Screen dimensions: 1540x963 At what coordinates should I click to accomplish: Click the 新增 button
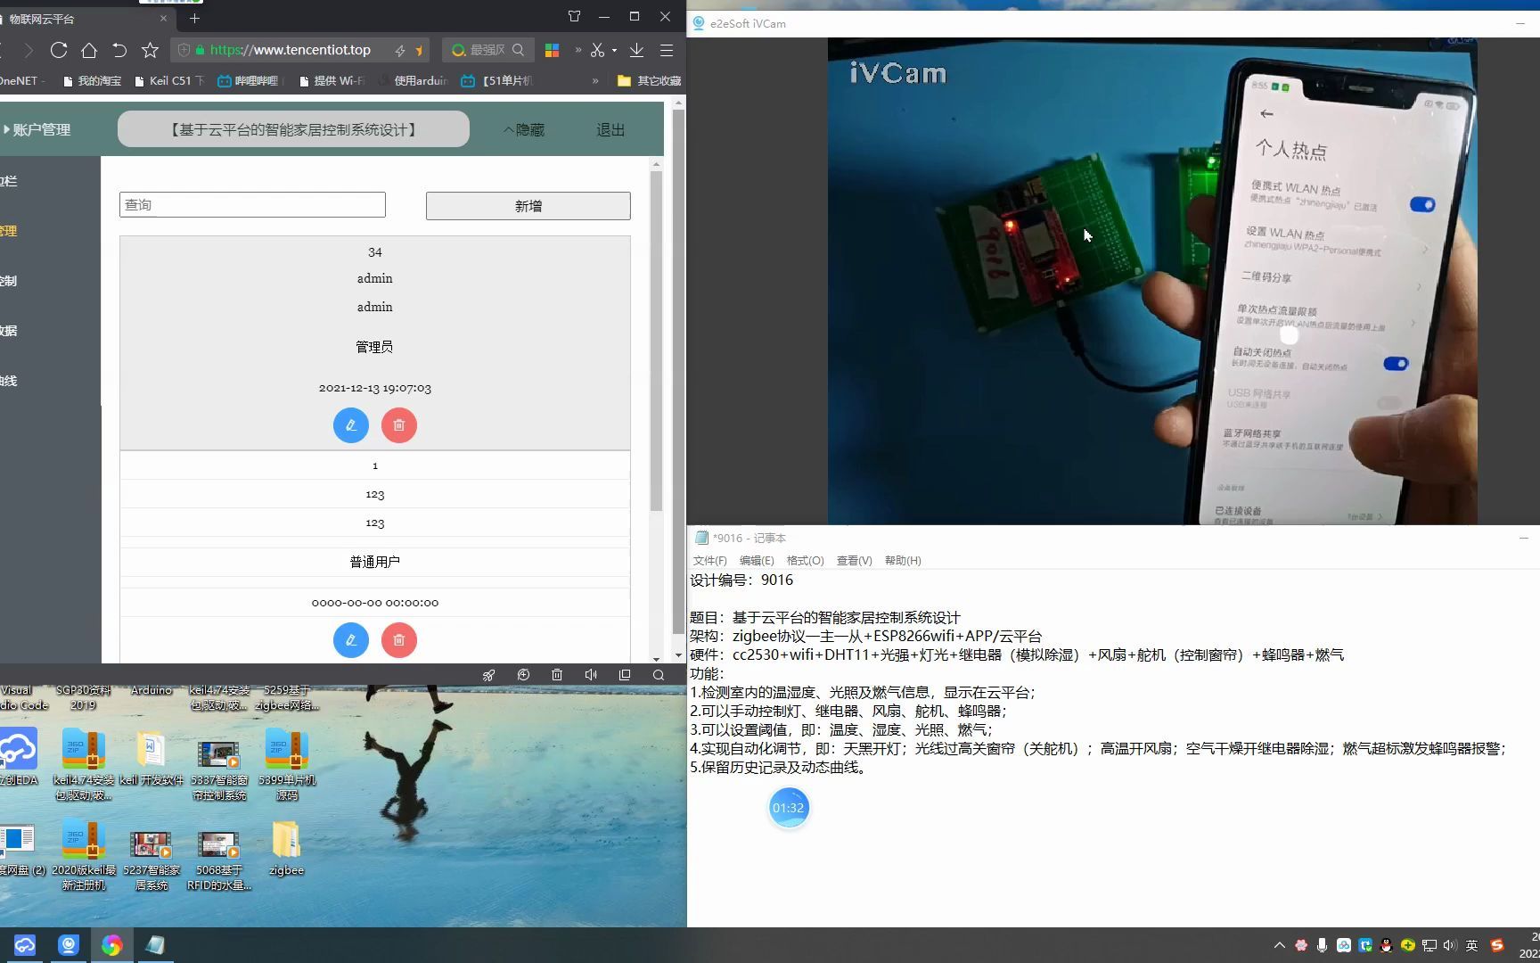[x=528, y=206]
